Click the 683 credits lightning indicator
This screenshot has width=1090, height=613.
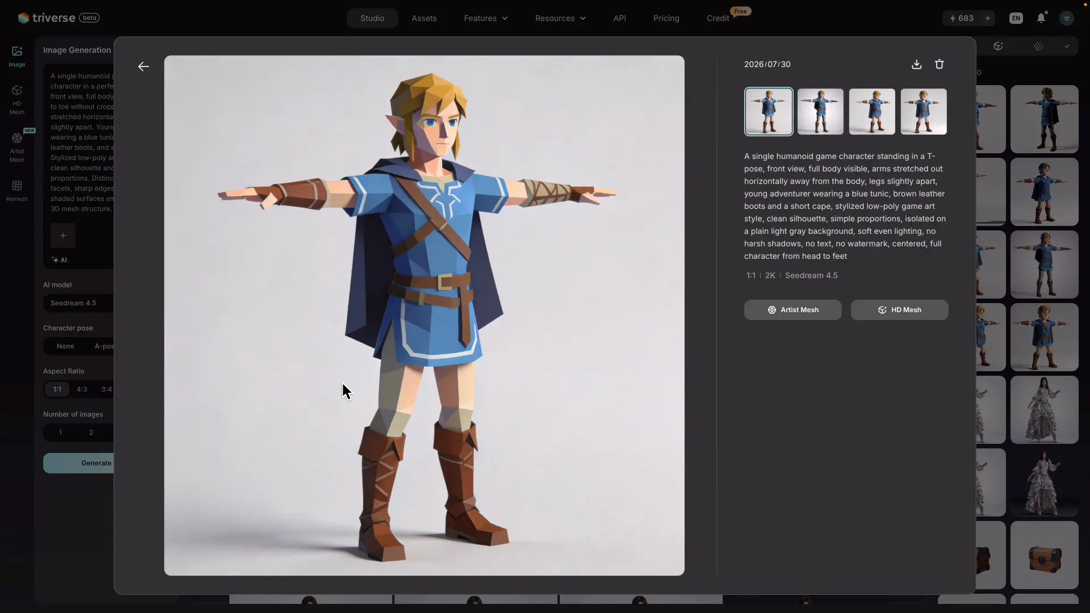point(962,18)
